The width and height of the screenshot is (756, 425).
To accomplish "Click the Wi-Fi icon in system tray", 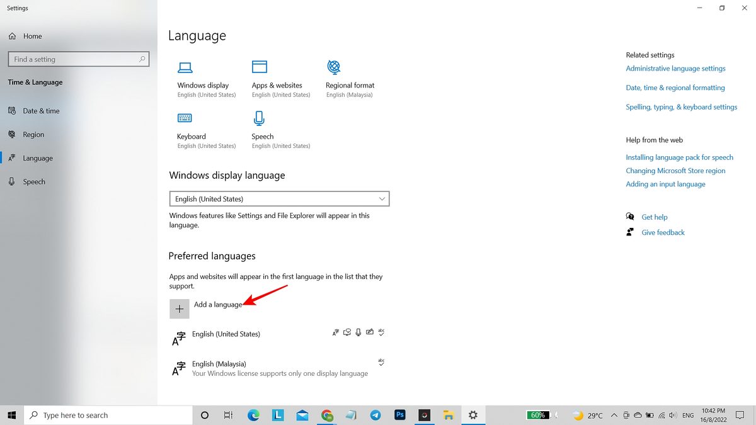I will 662,416.
